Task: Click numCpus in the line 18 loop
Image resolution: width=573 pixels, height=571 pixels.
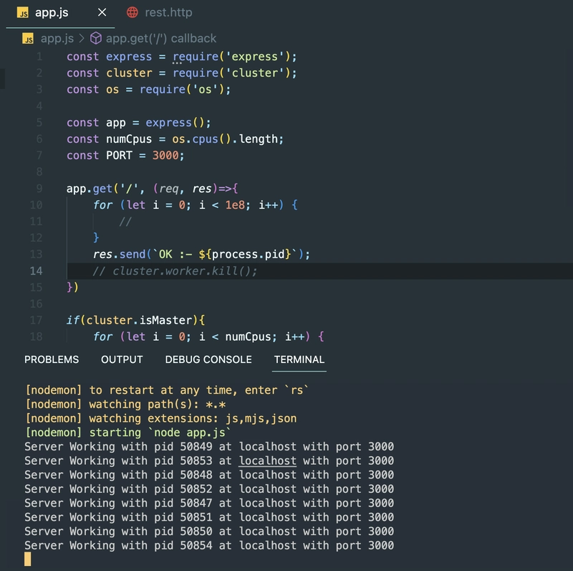Action: click(248, 336)
